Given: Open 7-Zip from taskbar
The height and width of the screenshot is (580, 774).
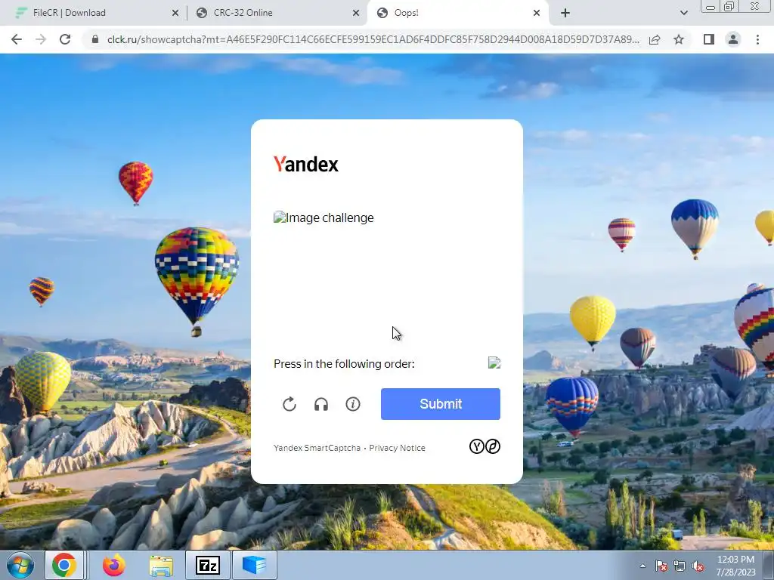Looking at the screenshot, I should (207, 565).
